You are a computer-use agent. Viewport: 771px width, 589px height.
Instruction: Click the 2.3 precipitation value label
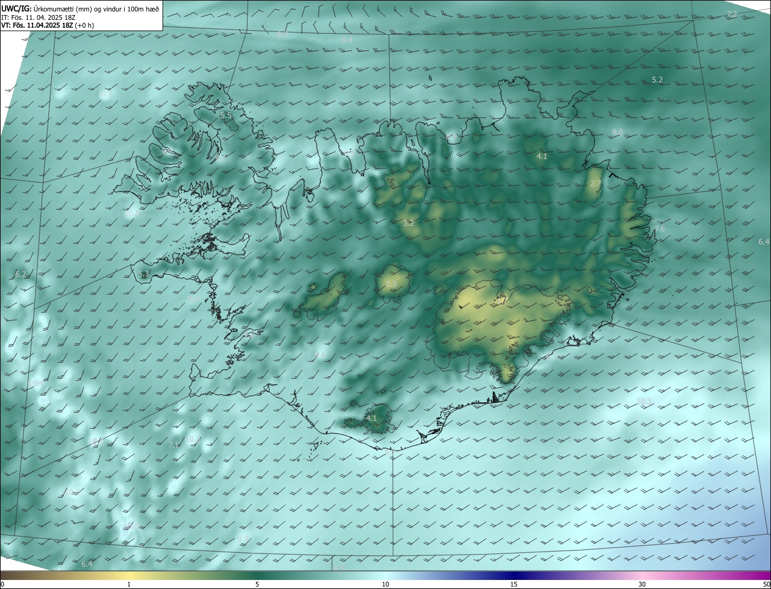click(x=391, y=284)
